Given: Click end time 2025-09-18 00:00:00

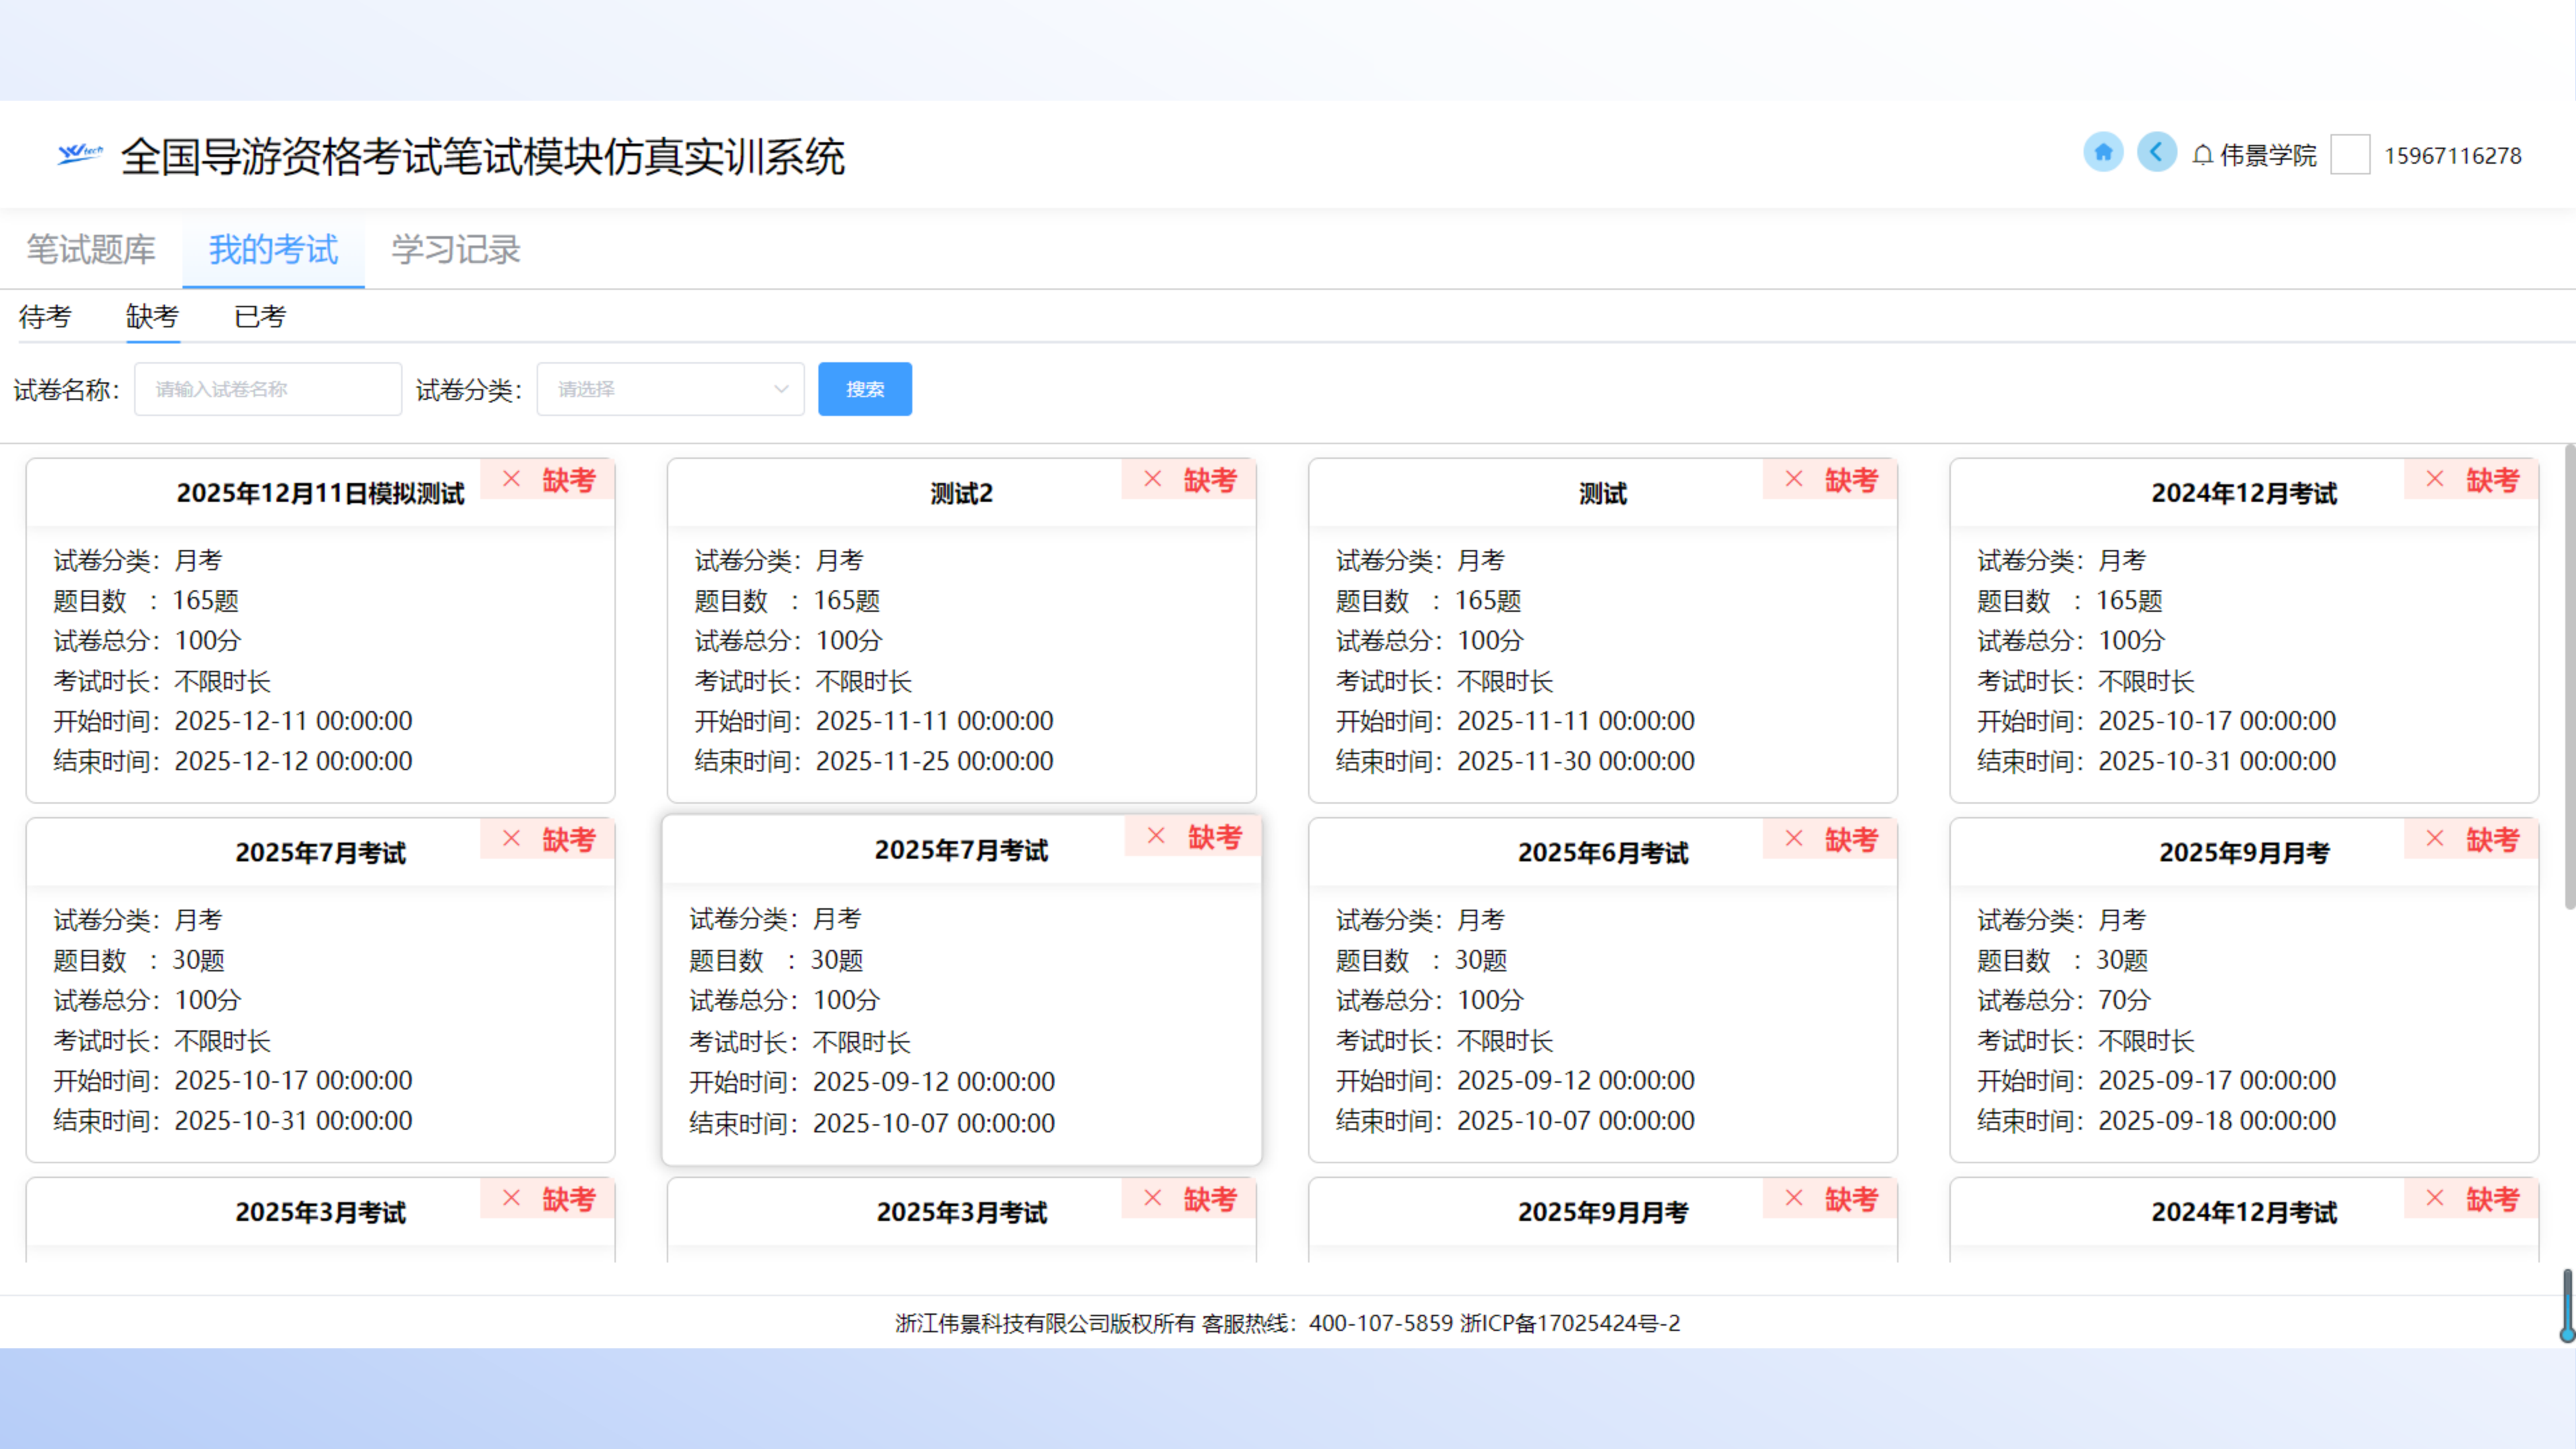Looking at the screenshot, I should point(2217,1120).
